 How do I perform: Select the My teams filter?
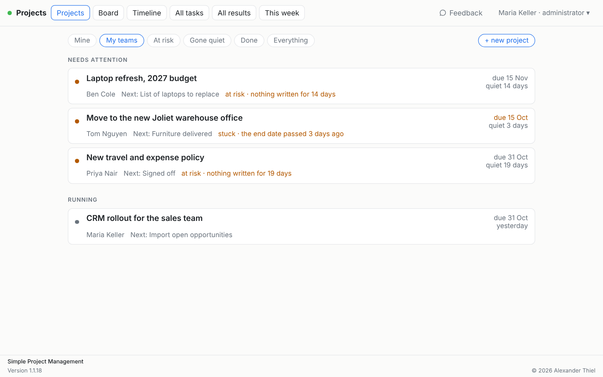click(122, 40)
